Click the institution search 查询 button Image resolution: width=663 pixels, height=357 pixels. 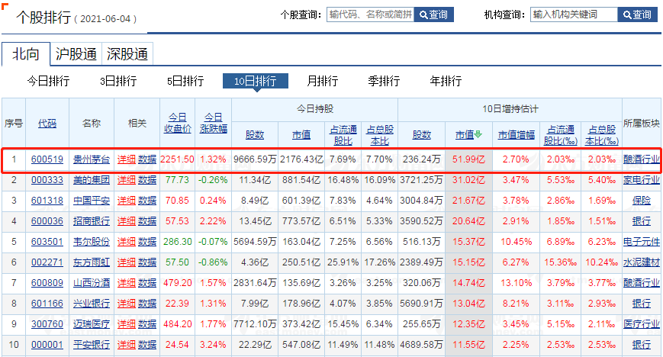tap(638, 14)
